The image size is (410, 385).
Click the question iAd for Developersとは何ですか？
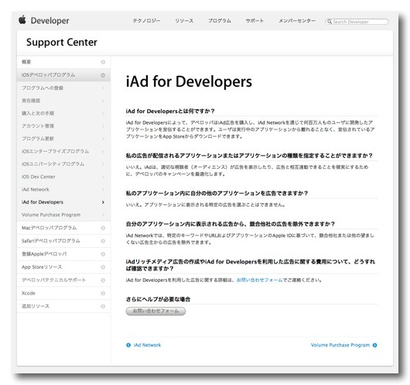[170, 111]
